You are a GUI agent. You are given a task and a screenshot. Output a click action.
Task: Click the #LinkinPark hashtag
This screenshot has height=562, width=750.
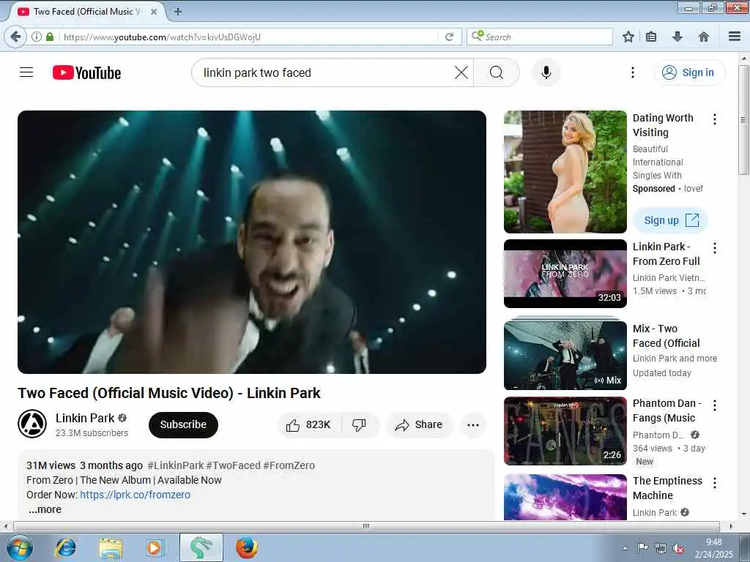point(176,465)
